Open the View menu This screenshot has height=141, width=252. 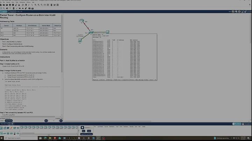(13, 2)
